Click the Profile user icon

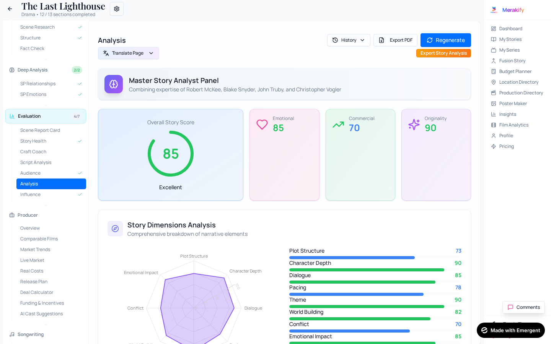tap(494, 136)
